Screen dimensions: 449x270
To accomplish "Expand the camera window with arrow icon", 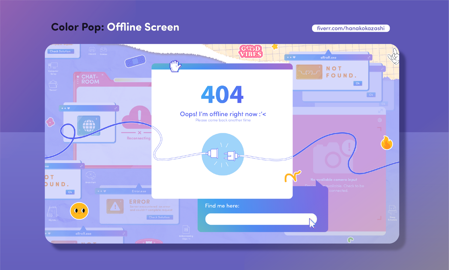I will [x=380, y=111].
